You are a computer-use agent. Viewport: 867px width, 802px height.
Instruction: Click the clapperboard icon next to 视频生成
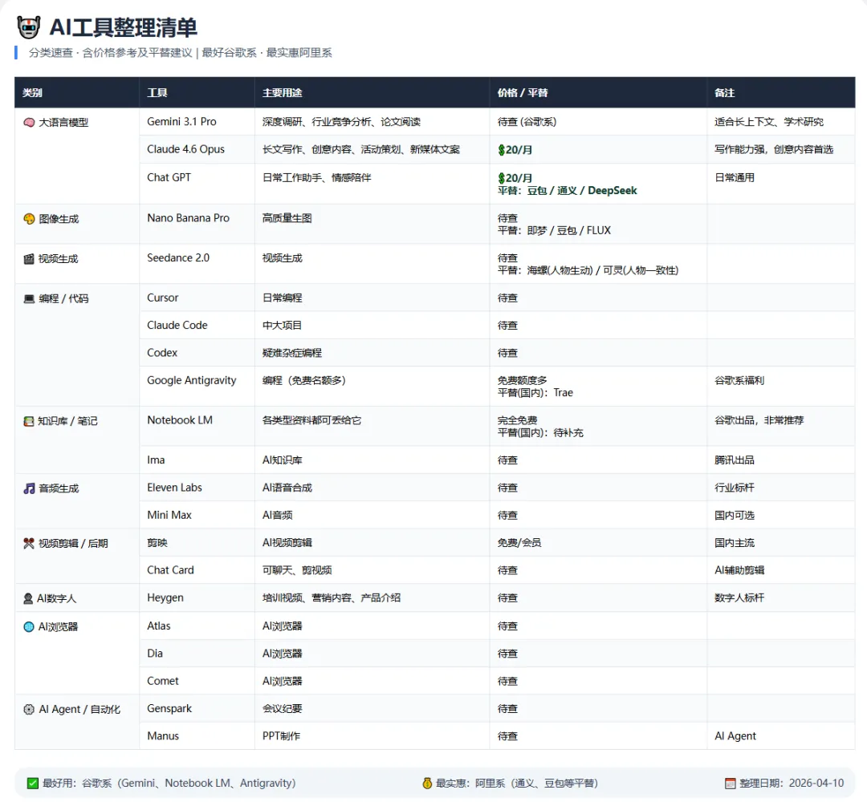29,258
